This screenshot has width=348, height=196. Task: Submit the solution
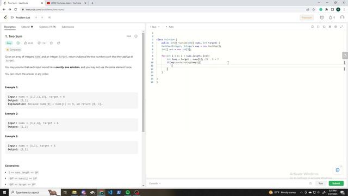[336, 183]
